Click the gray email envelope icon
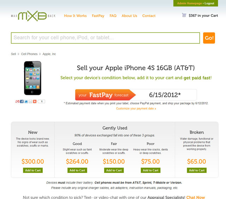 (30, 101)
